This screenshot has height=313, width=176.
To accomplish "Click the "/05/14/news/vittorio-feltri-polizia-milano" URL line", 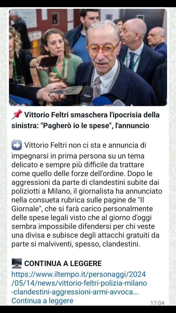I will [79, 283].
